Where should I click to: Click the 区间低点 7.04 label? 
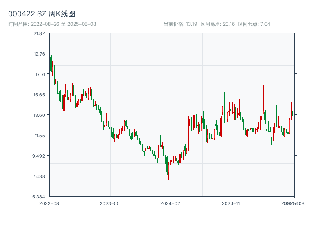tap(254, 24)
